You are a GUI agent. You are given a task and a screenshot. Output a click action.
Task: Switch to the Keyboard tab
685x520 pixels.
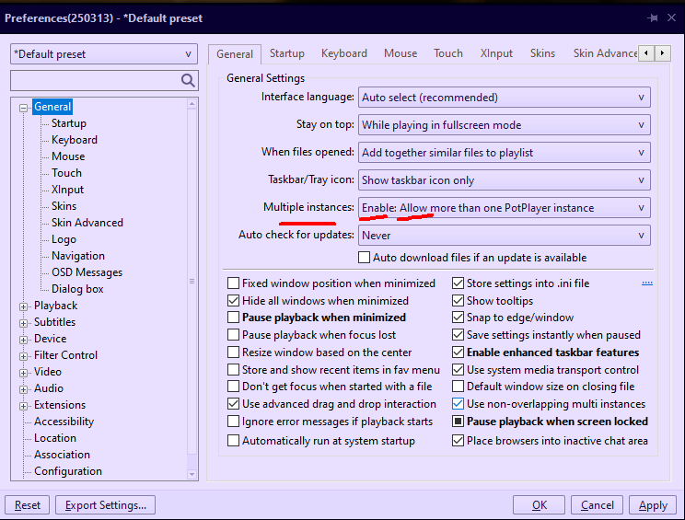point(344,53)
